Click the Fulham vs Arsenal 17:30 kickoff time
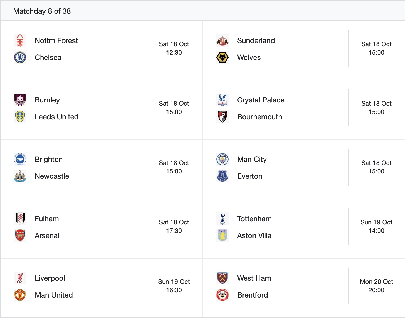Viewport: 406px width, 318px height. coord(174,231)
